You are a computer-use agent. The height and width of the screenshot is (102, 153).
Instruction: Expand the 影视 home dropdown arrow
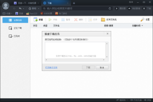point(38,9)
